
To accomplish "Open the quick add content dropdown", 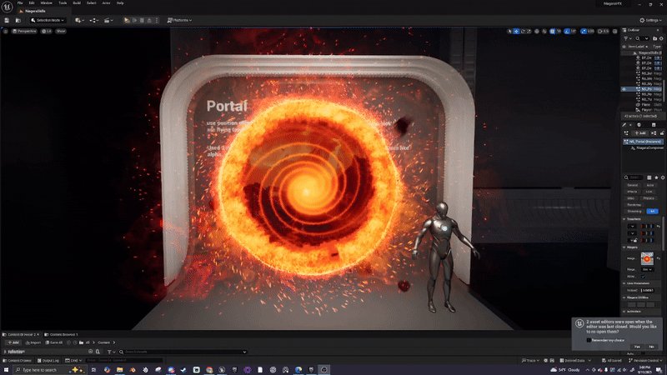I will click(79, 20).
